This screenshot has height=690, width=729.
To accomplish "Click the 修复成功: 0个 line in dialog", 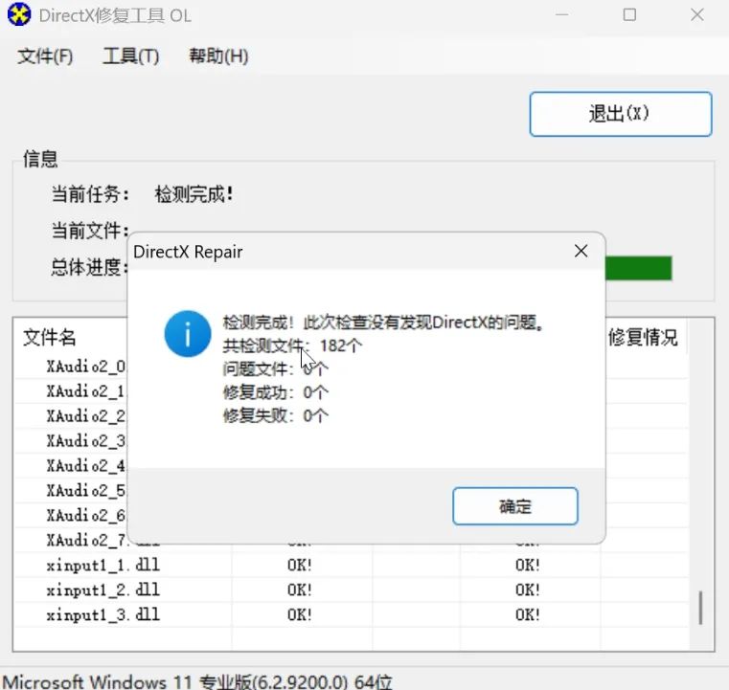I will coord(275,392).
